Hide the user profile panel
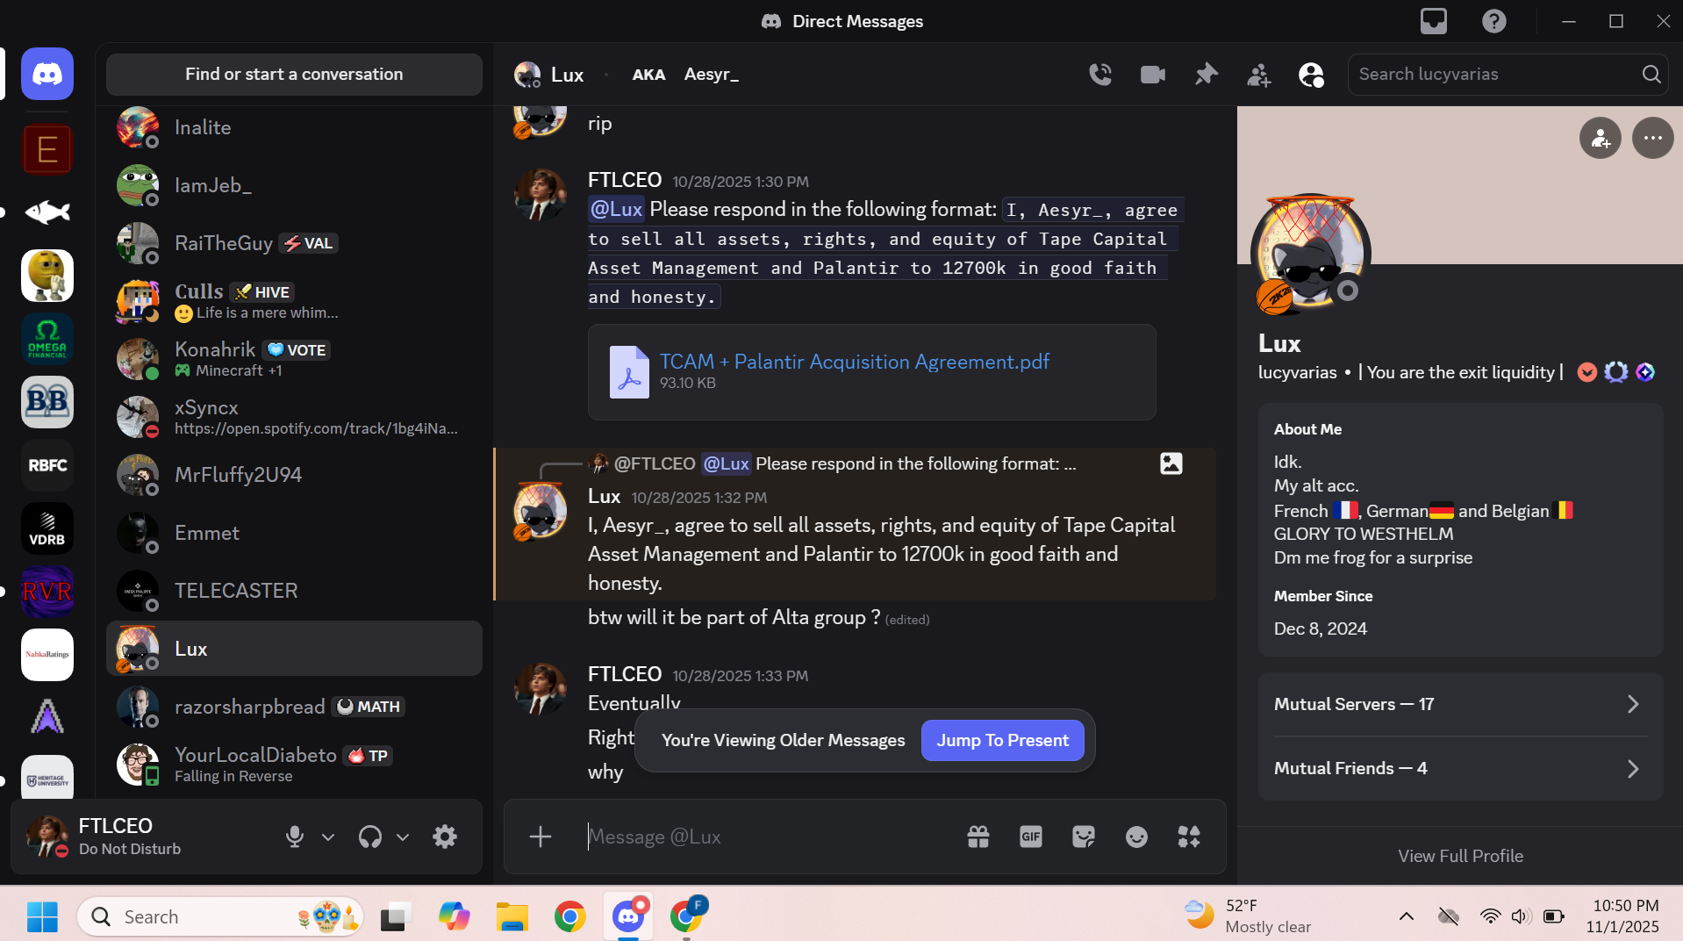1683x941 pixels. 1311,75
